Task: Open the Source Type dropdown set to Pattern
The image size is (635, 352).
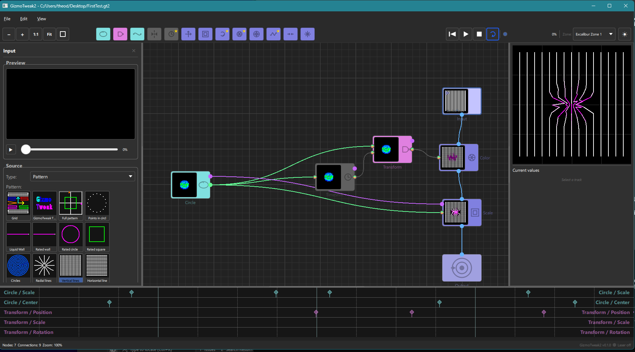Action: [82, 176]
